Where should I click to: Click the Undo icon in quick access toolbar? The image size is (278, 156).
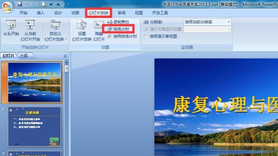tap(27, 4)
